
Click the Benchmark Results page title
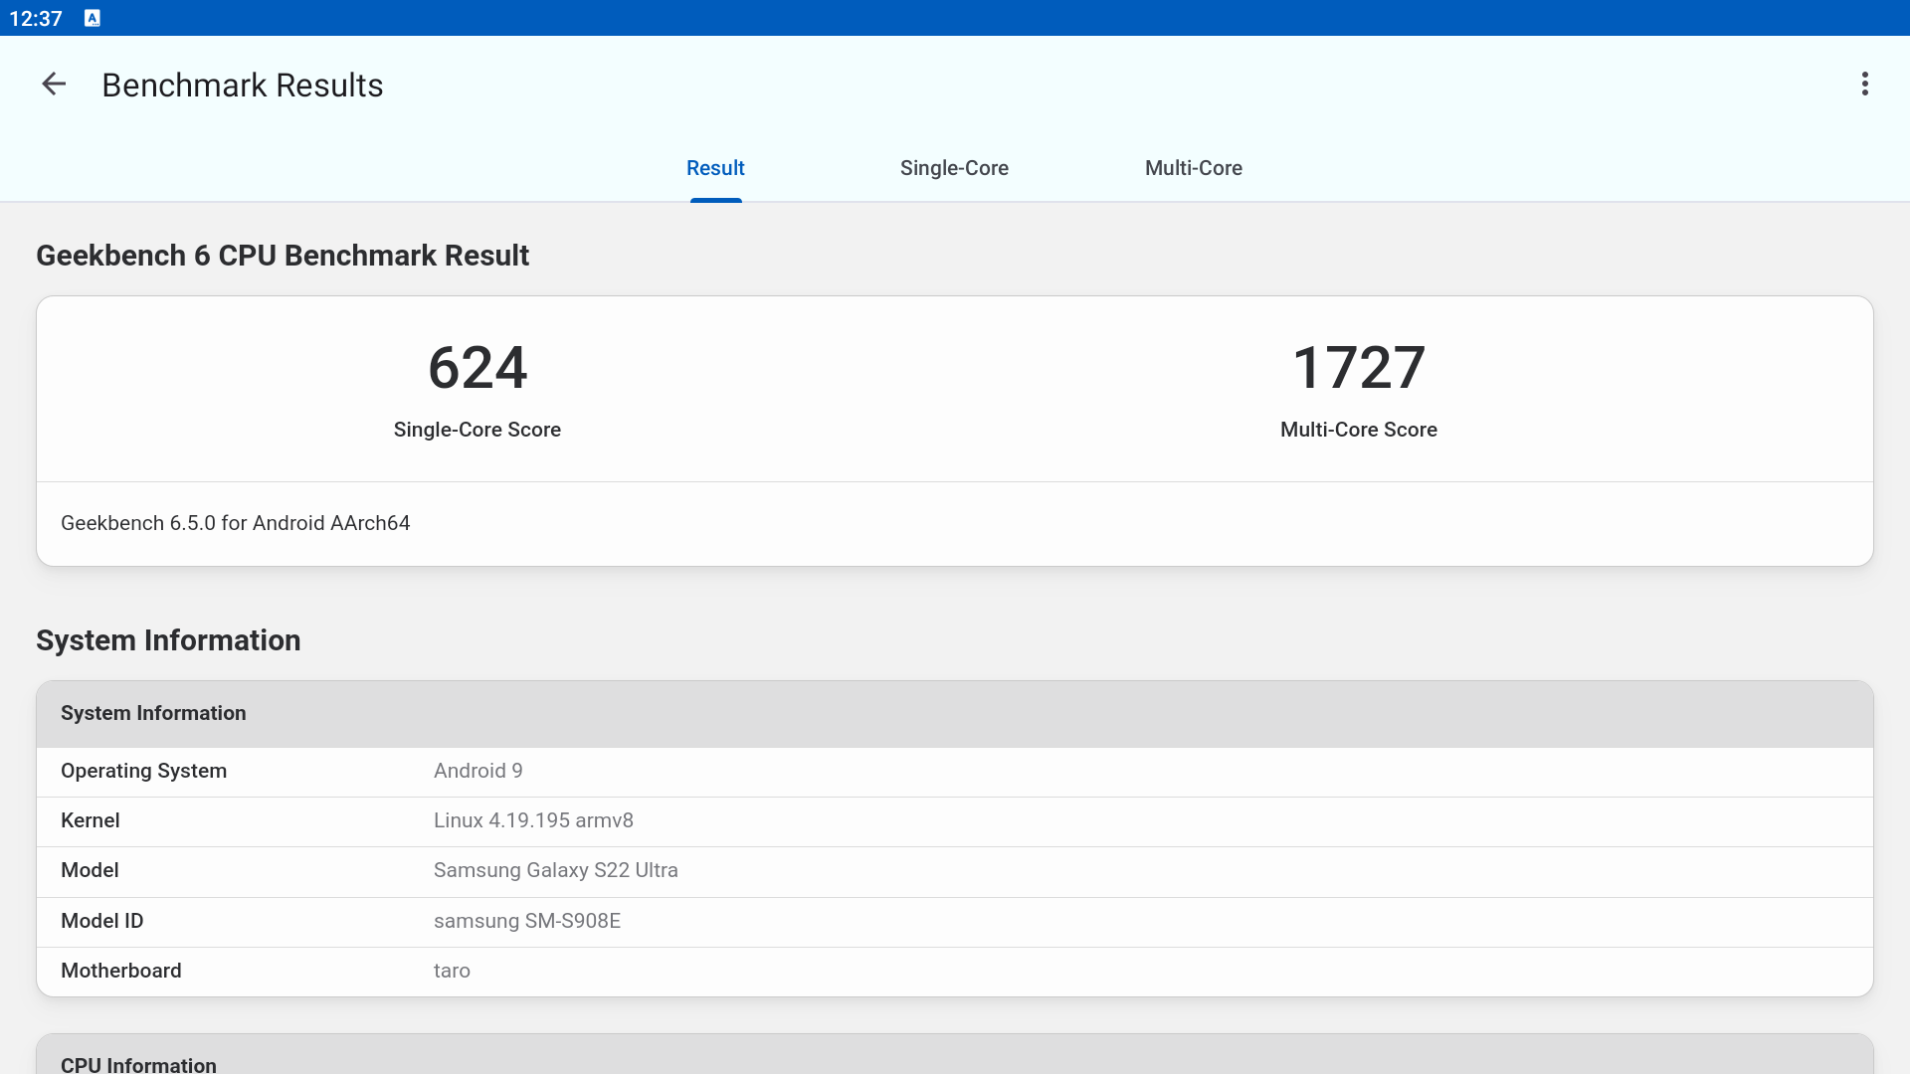click(x=243, y=85)
